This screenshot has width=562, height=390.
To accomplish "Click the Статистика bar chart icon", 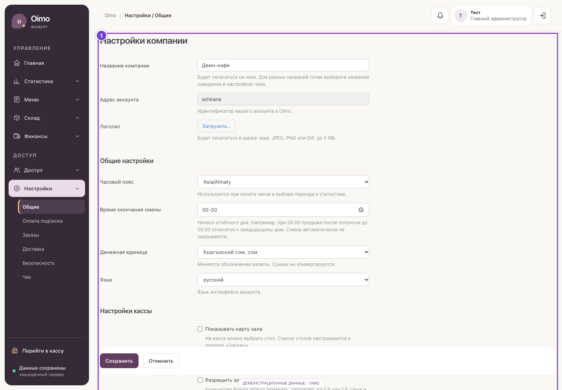I will [x=17, y=81].
